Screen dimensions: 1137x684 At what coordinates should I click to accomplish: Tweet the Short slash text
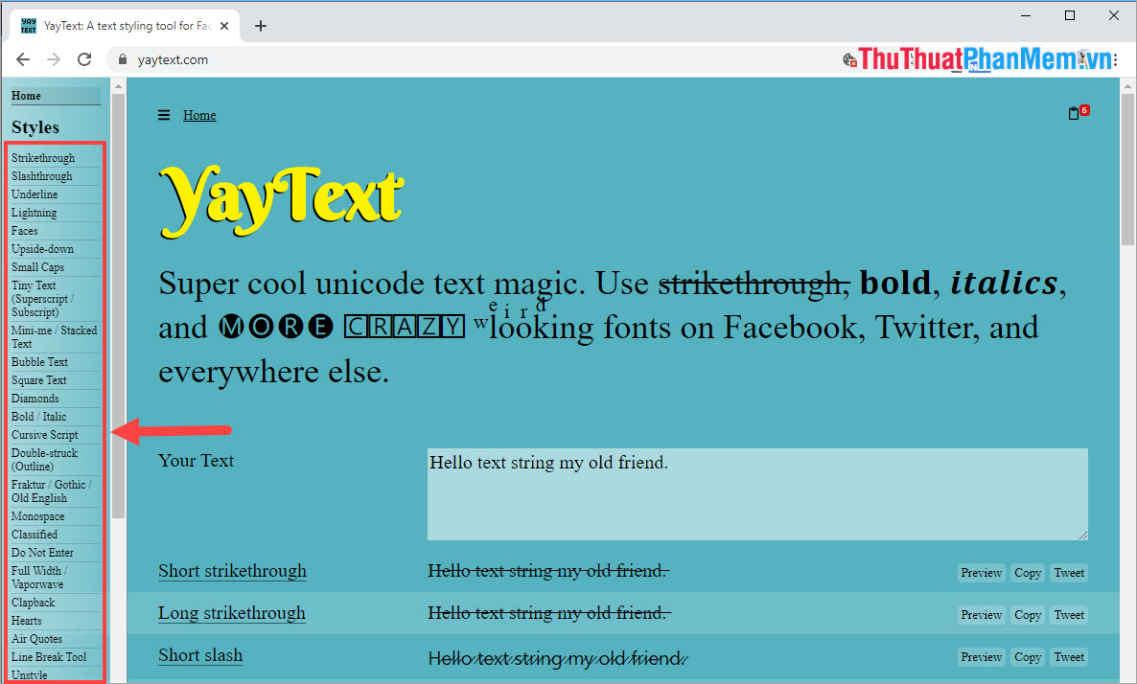[x=1069, y=657]
